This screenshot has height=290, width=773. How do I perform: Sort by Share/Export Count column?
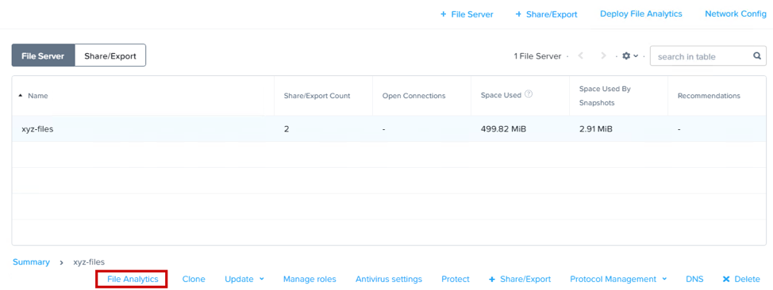tap(317, 96)
